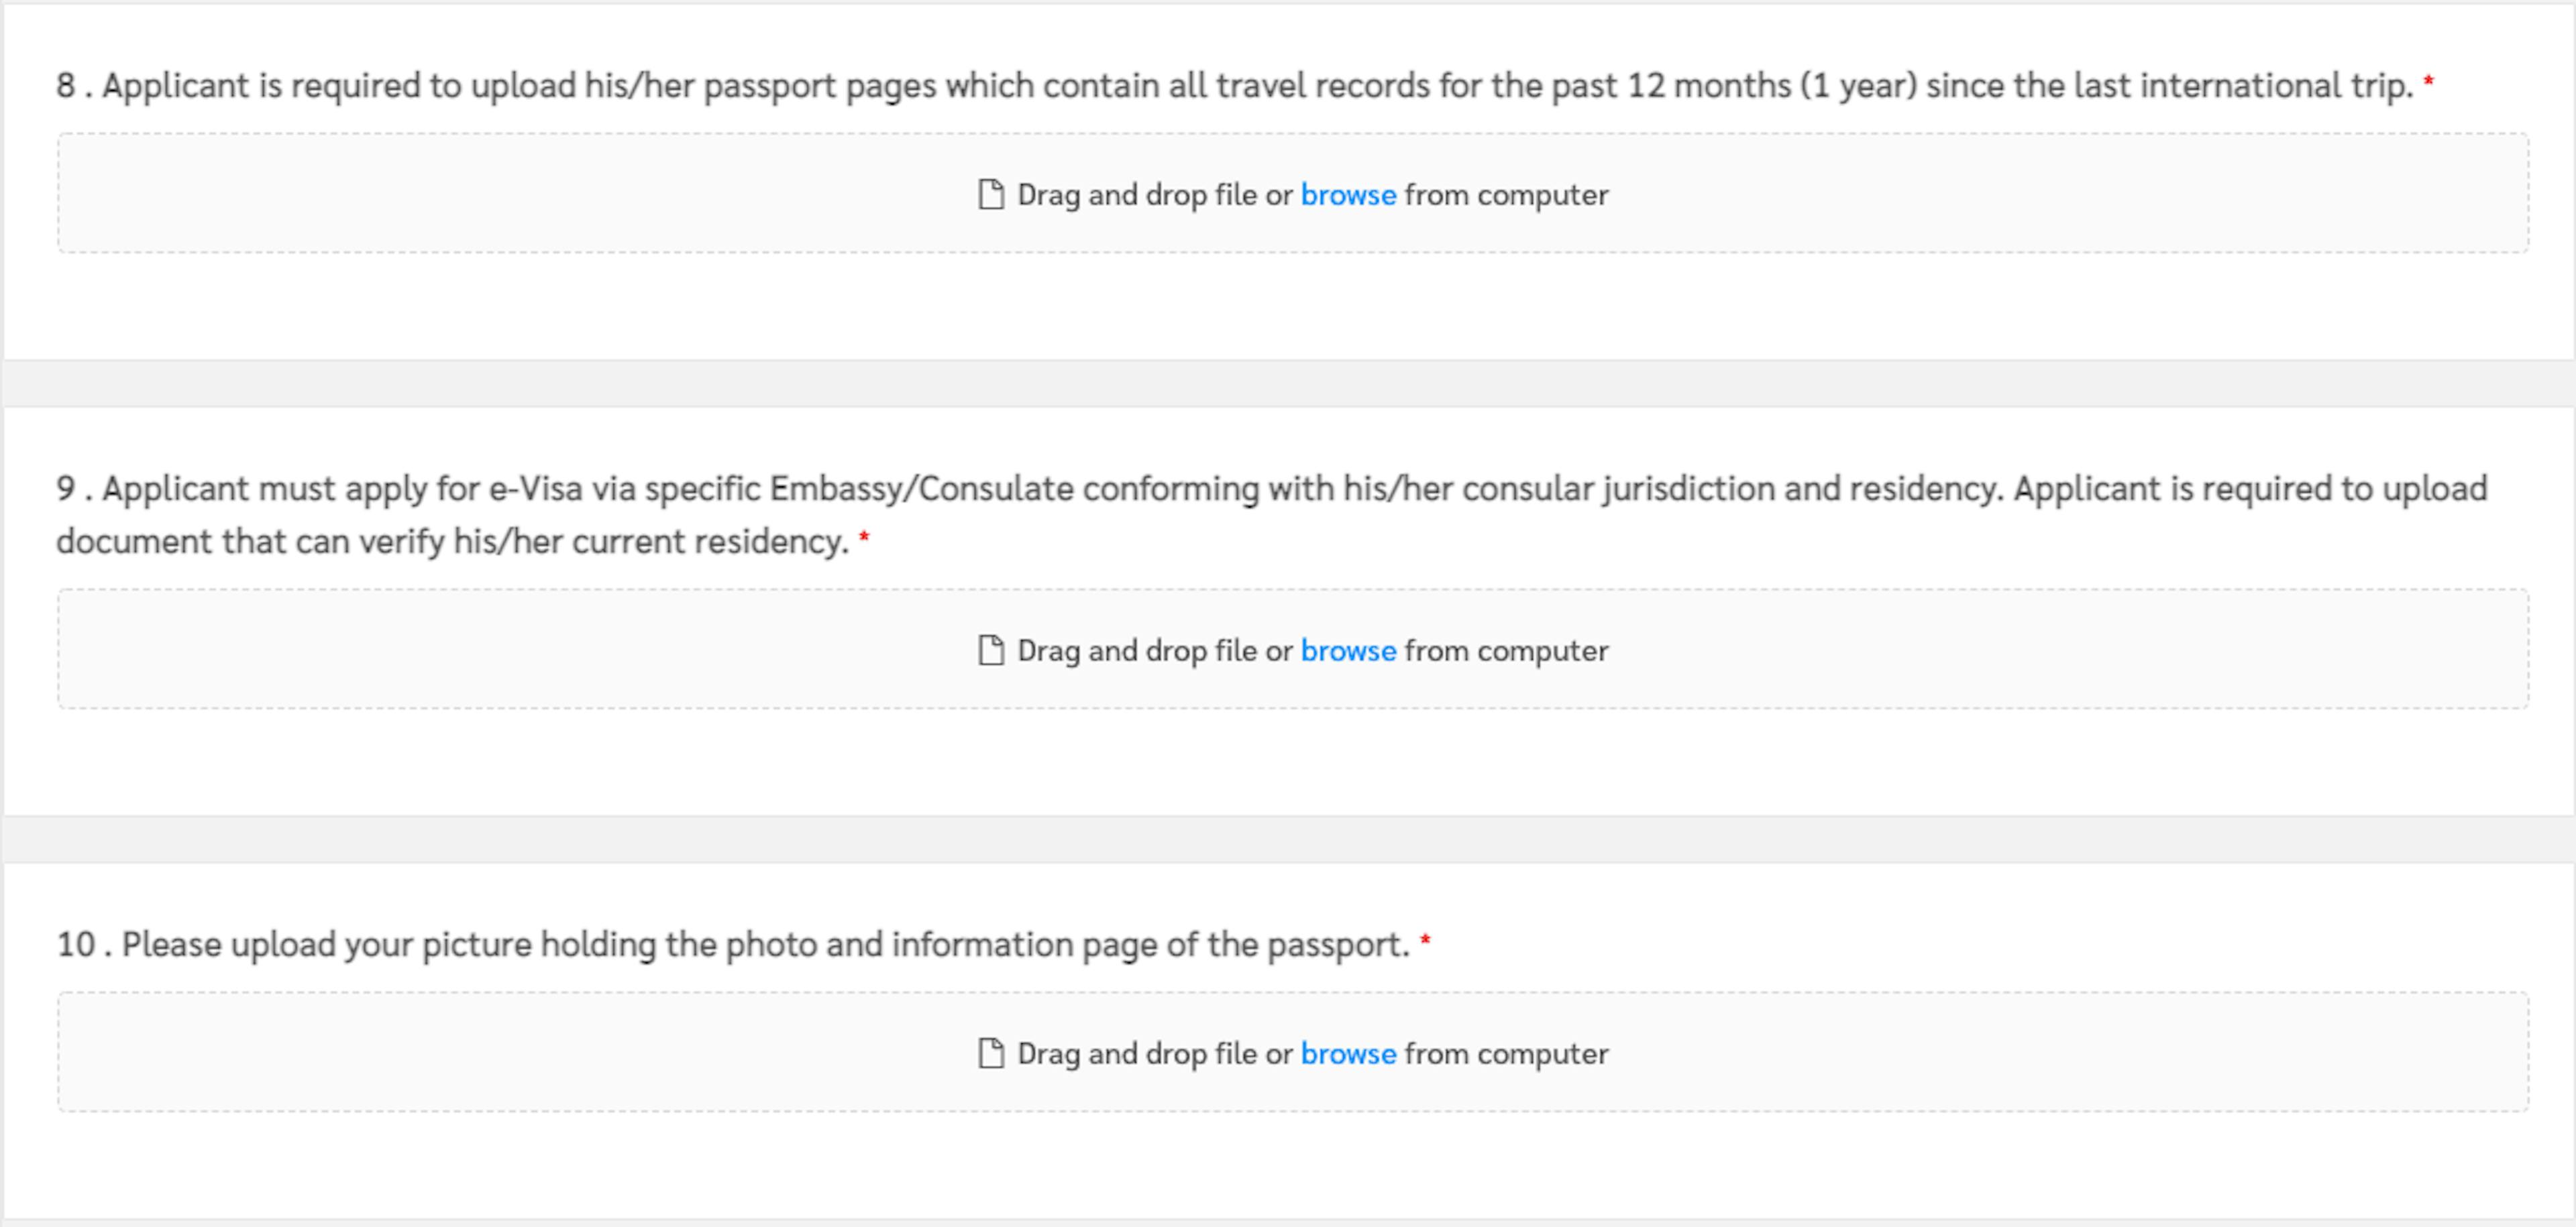Click "Drag and drop file or" text in question 8
2576x1227 pixels.
tap(1155, 194)
